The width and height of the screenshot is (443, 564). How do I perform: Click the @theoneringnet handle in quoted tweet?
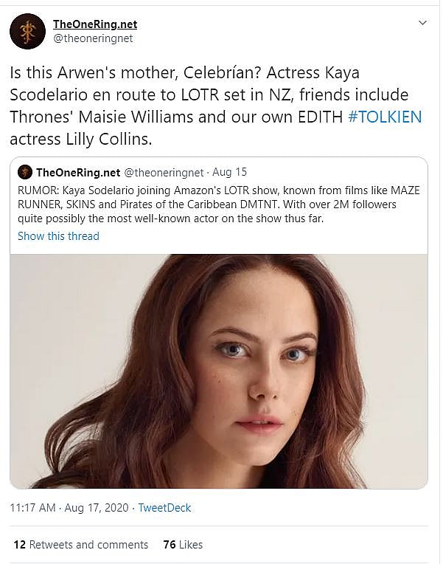tap(164, 173)
